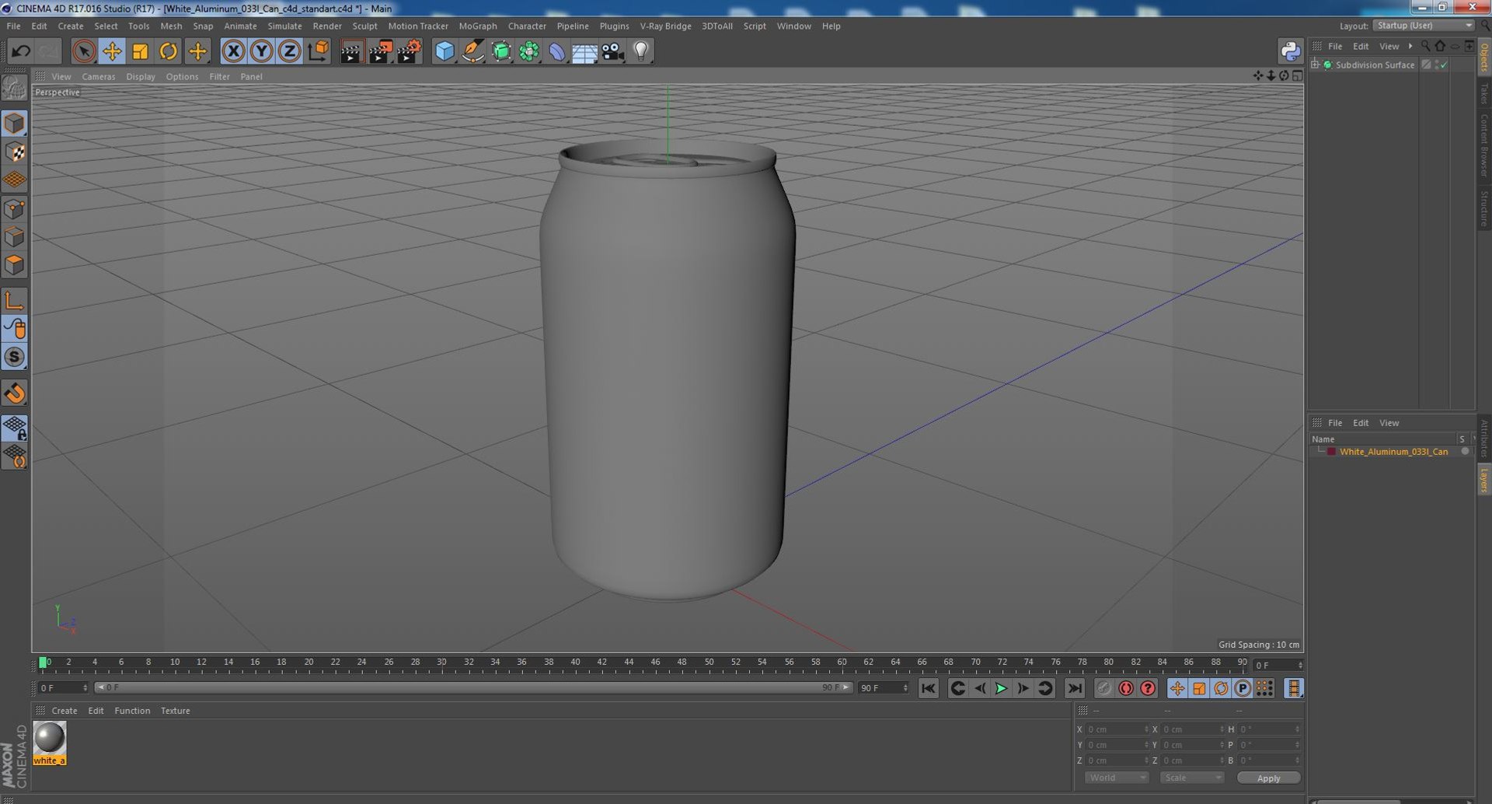
Task: Switch to Model mode
Action: (15, 124)
